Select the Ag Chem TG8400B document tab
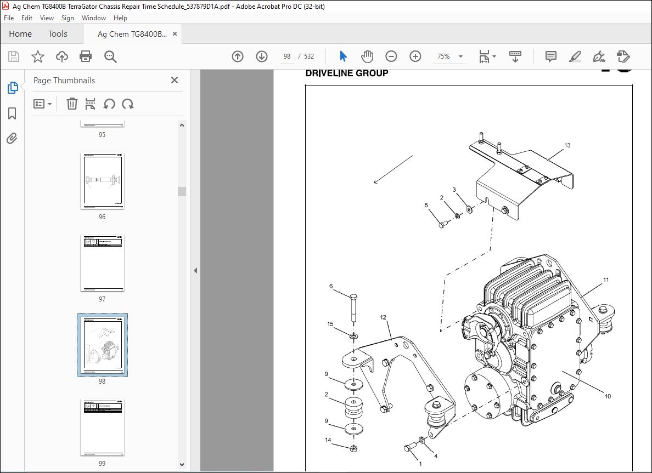The image size is (652, 473). 132,34
